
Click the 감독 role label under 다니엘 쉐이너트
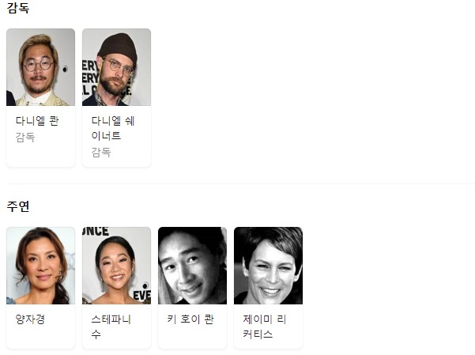point(101,152)
